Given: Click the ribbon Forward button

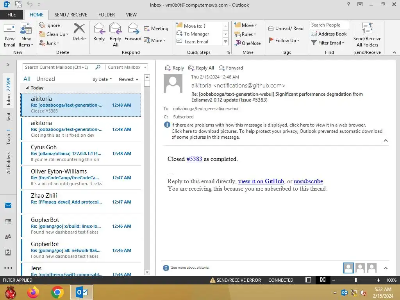Looking at the screenshot, I should [x=133, y=32].
